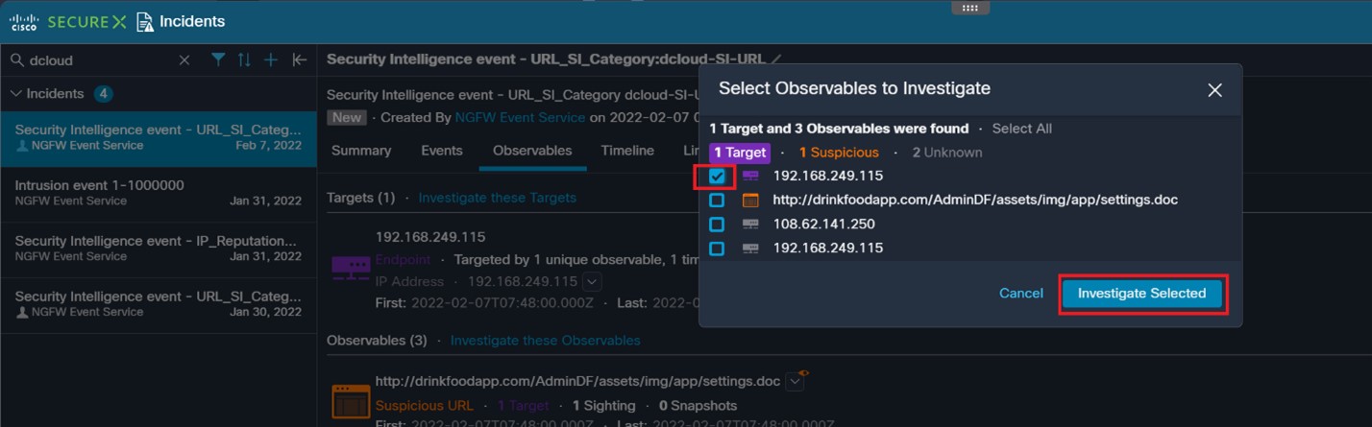Viewport: 1372px width, 427px height.
Task: Click the search magnifier icon
Action: click(16, 59)
